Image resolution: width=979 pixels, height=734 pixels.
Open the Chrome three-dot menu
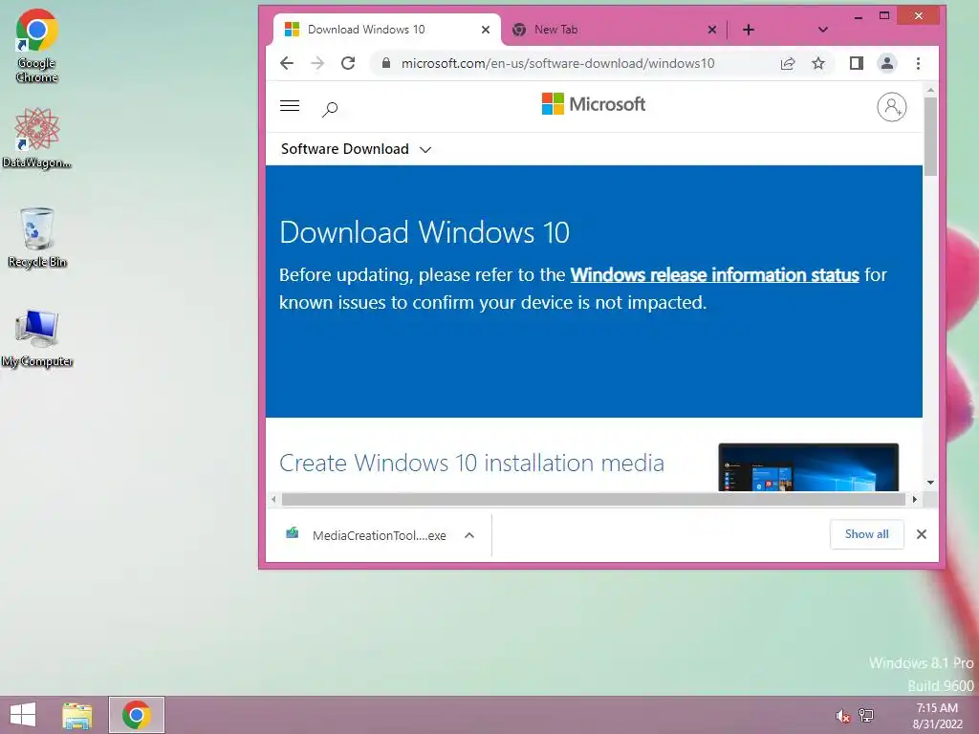[x=918, y=63]
